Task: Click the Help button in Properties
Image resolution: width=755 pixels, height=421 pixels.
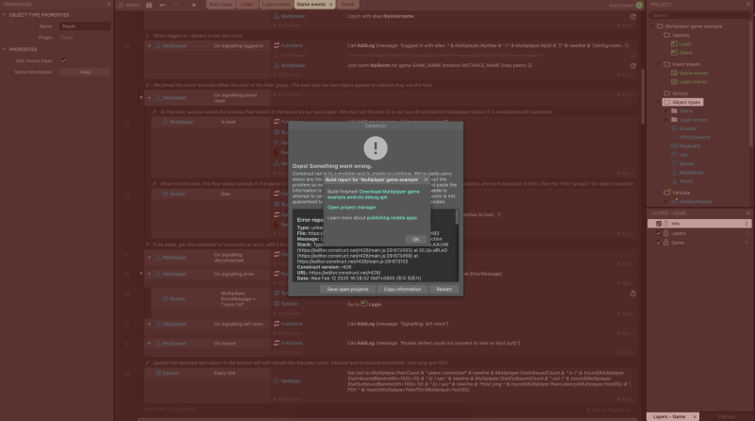Action: pos(85,73)
